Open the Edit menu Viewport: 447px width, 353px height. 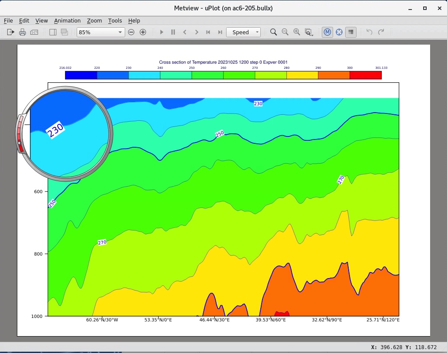coord(24,20)
